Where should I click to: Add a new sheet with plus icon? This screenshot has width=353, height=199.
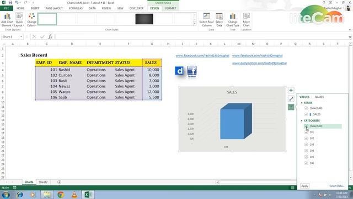(x=59, y=182)
